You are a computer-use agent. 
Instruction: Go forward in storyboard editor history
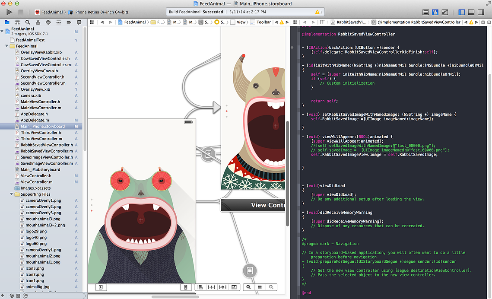(x=111, y=22)
